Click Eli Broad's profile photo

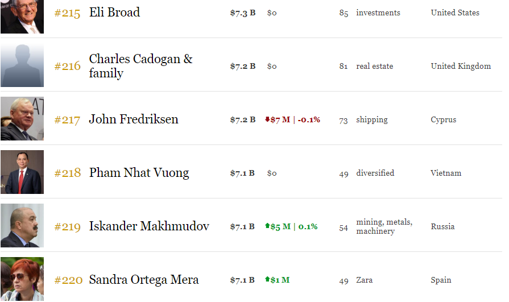(x=22, y=16)
